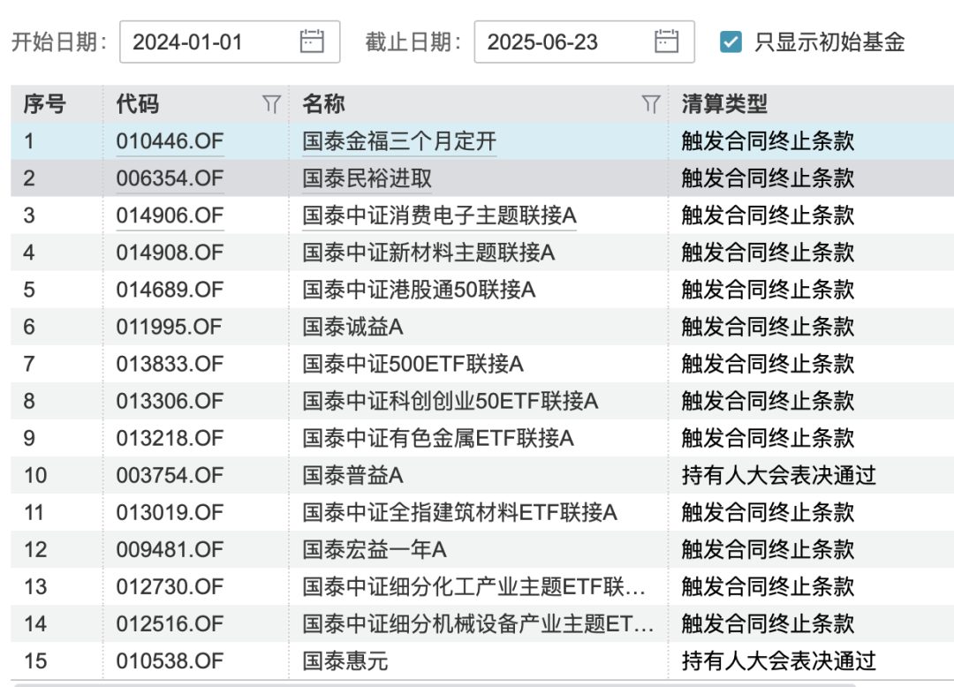Select code cell 014908.OF
This screenshot has width=954, height=687.
coord(170,253)
